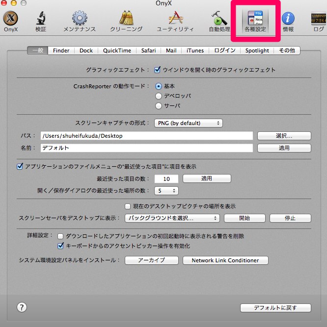
Task: Enable ダウンロードしたアプリケーション warning removal checkbox
Action: [60, 236]
